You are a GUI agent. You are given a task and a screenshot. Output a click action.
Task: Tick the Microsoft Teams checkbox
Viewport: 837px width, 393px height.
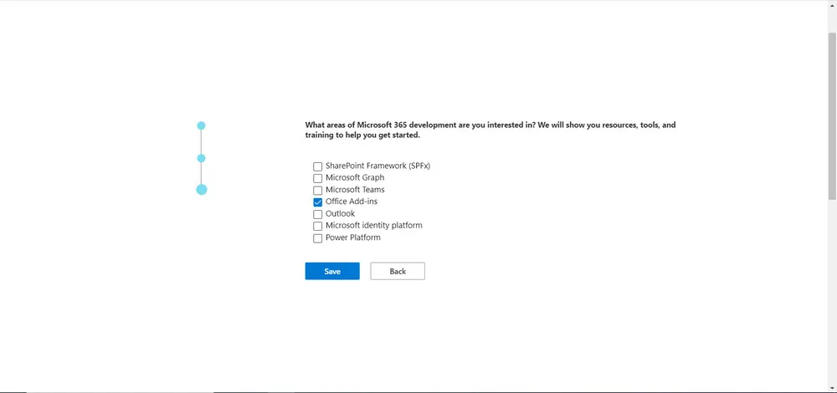point(318,191)
